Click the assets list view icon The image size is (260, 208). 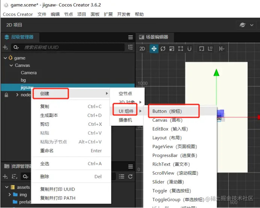[121, 176]
